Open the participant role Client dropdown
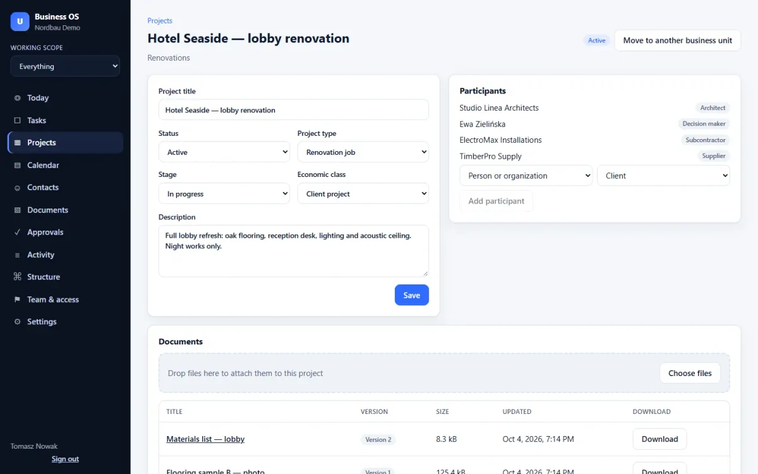The image size is (758, 474). [663, 176]
